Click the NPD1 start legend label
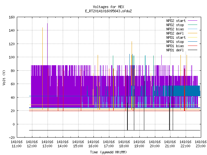 (176, 37)
